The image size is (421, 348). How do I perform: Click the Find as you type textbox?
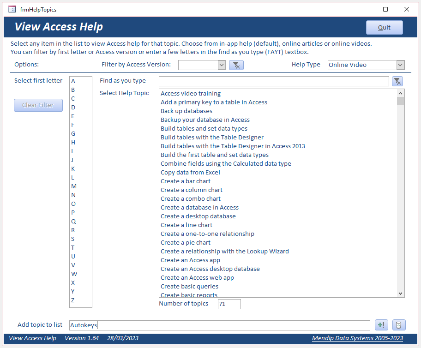click(x=274, y=81)
